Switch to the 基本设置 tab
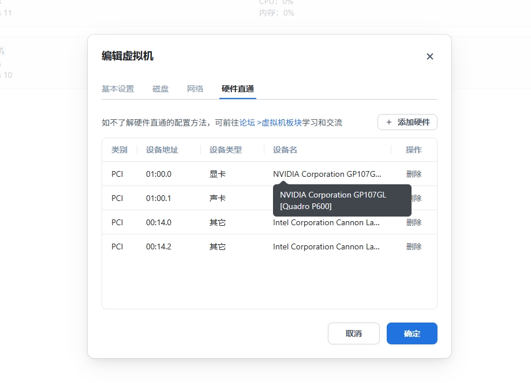The height and width of the screenshot is (383, 531). pyautogui.click(x=118, y=89)
